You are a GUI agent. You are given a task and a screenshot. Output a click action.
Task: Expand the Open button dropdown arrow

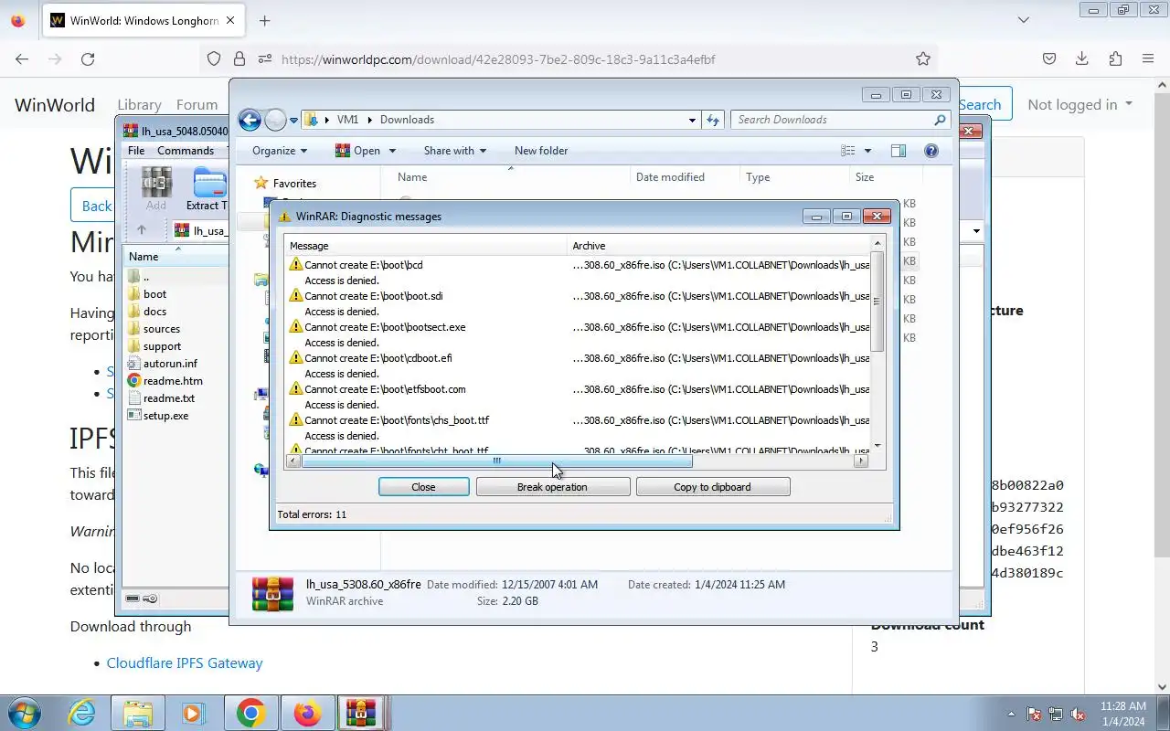point(392,151)
